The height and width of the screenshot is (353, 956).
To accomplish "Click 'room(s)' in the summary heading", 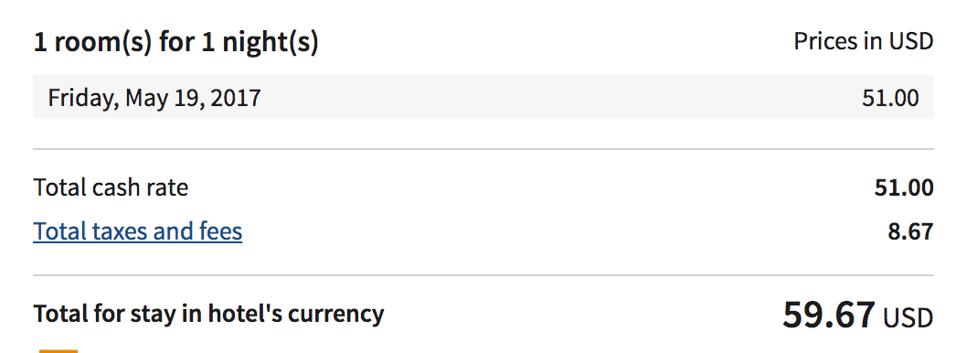I will click(103, 43).
